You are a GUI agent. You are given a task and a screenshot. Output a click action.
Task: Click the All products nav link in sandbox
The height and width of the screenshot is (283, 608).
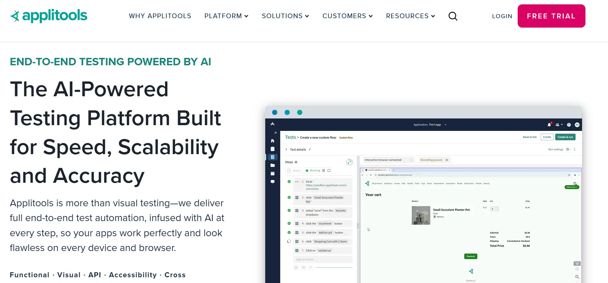click(377, 184)
